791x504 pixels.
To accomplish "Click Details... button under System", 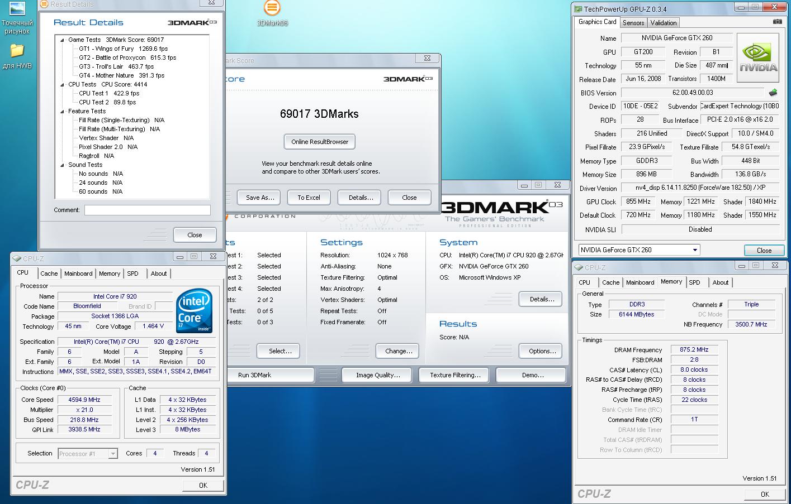I will tap(542, 299).
